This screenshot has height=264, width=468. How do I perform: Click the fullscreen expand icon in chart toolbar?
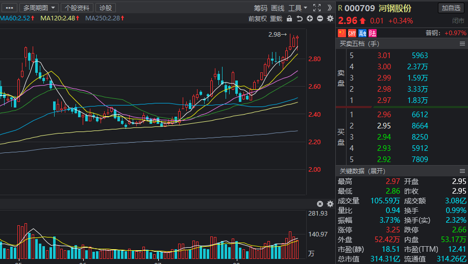coord(316,8)
